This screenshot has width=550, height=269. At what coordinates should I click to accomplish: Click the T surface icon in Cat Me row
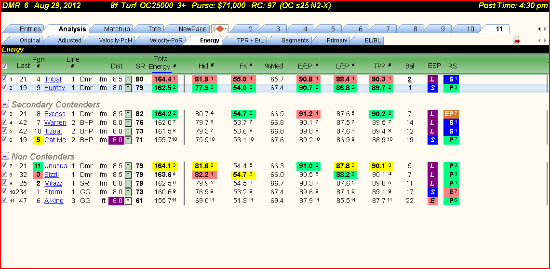tap(128, 140)
